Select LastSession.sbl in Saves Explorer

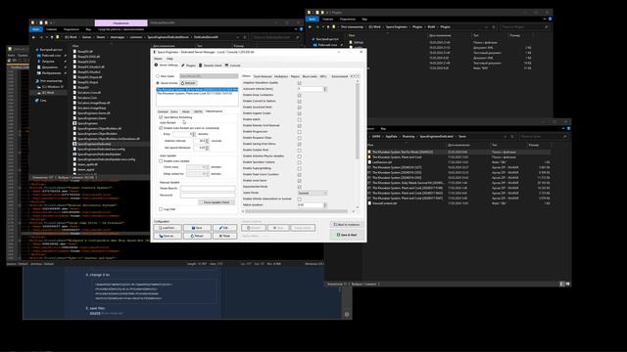382,162
